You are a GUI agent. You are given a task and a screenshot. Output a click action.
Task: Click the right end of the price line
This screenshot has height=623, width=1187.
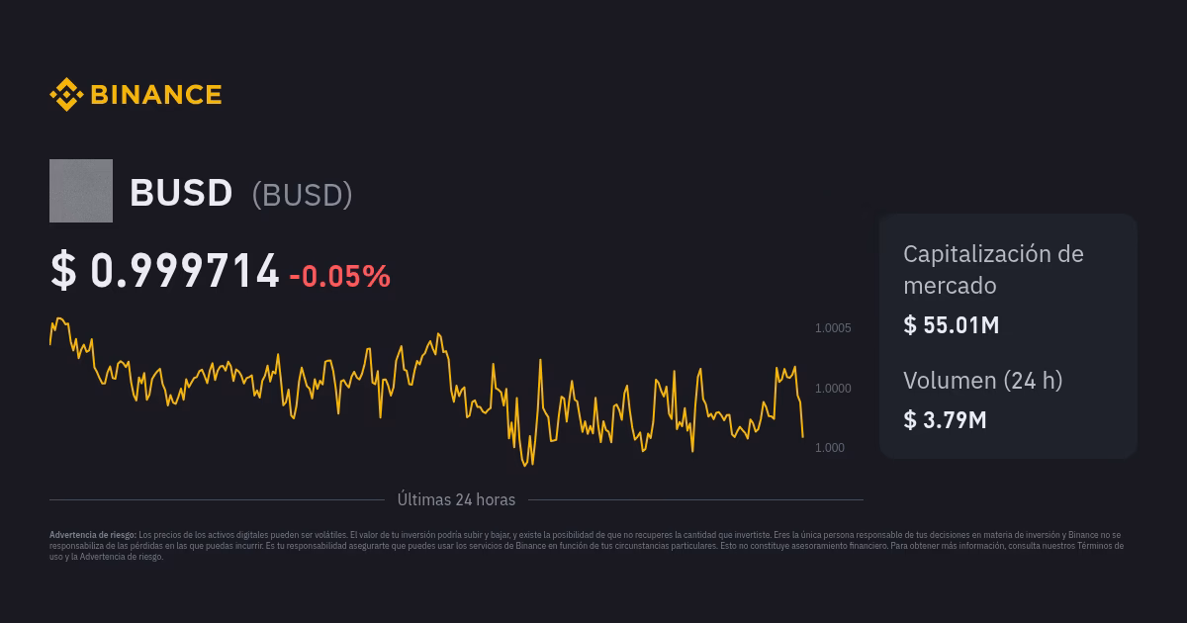(x=802, y=435)
